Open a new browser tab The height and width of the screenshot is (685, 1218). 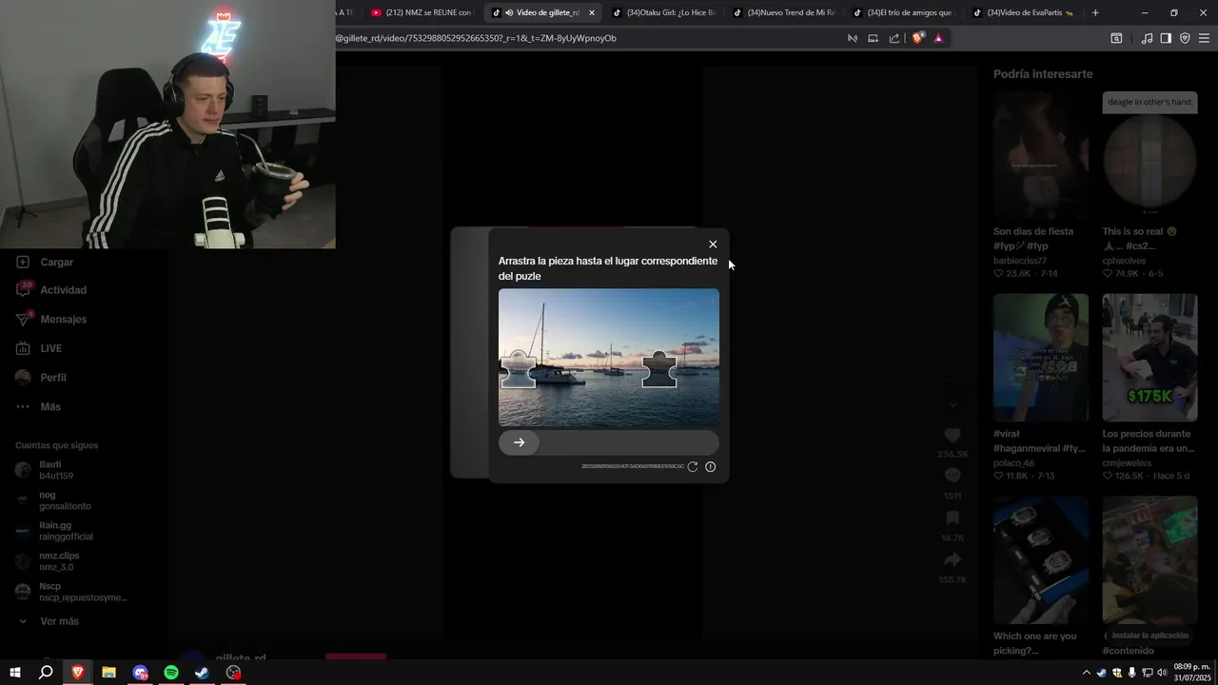pos(1095,12)
